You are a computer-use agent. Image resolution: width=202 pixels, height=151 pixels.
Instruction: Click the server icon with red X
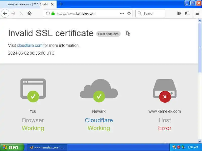click(x=165, y=91)
